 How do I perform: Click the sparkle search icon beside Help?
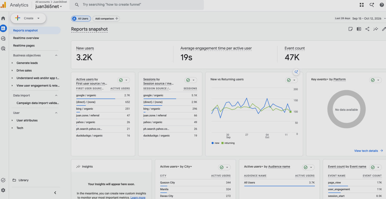tap(372, 5)
